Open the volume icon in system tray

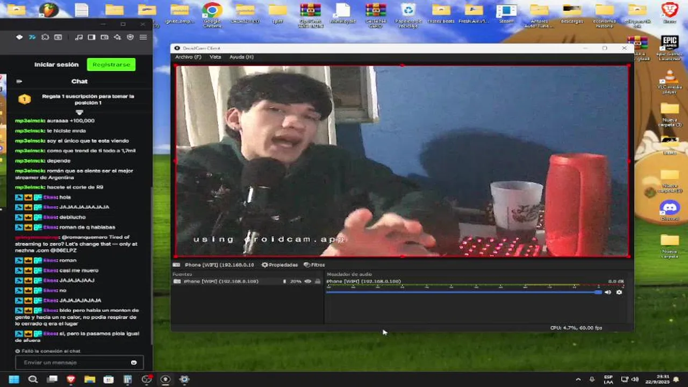(x=635, y=379)
